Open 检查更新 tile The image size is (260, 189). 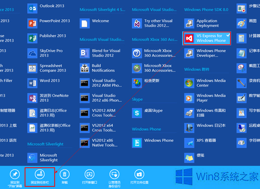(x=146, y=83)
